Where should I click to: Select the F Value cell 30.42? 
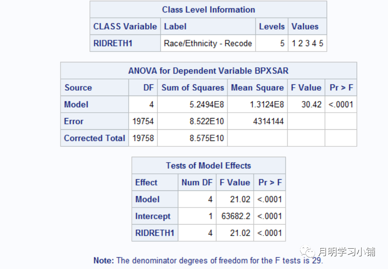tap(311, 104)
